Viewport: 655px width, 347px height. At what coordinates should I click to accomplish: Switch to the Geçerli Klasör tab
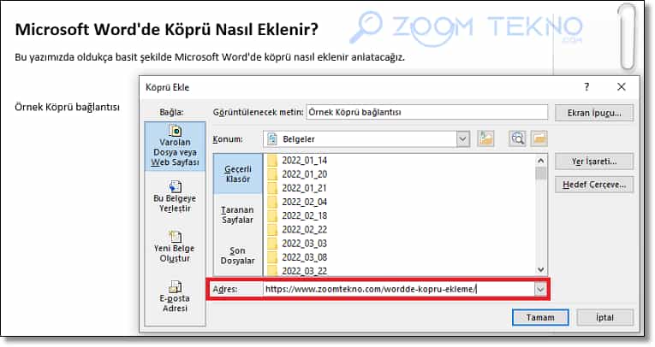(x=238, y=173)
